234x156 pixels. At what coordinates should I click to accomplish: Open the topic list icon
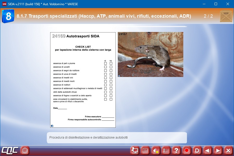coord(166,150)
